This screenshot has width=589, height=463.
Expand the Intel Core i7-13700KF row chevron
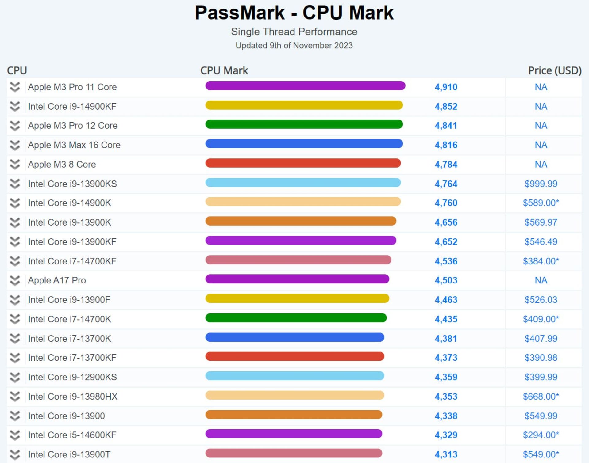click(x=15, y=358)
